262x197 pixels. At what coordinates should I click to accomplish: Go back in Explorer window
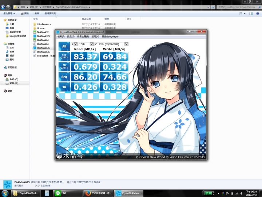[x=3, y=7]
